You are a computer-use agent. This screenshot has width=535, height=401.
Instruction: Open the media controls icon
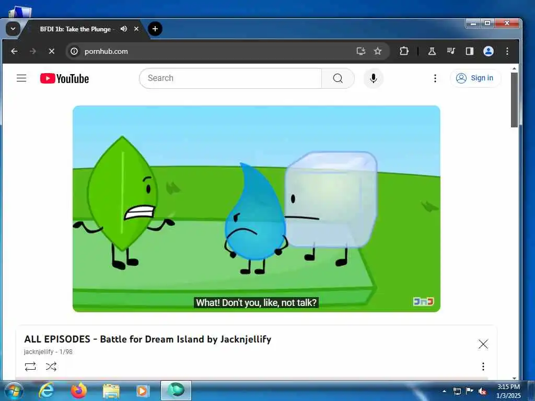pyautogui.click(x=451, y=51)
